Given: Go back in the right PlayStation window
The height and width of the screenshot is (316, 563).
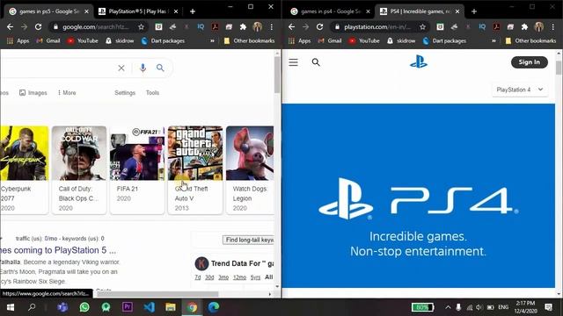Looking at the screenshot, I should point(291,27).
